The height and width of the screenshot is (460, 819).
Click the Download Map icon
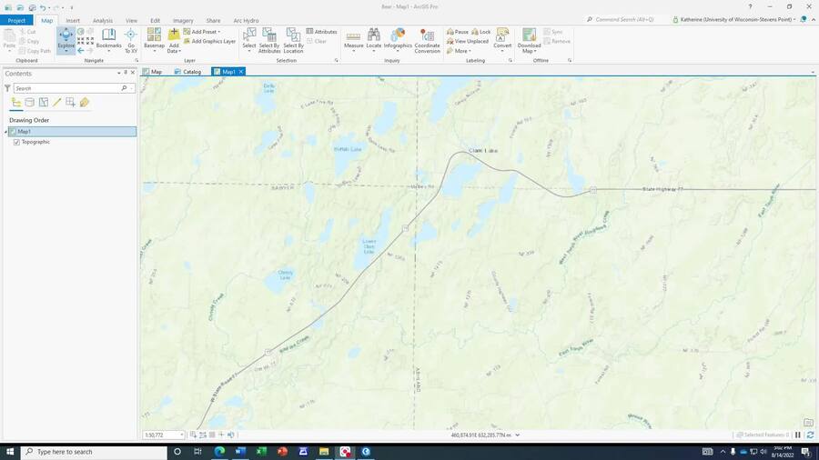point(529,38)
